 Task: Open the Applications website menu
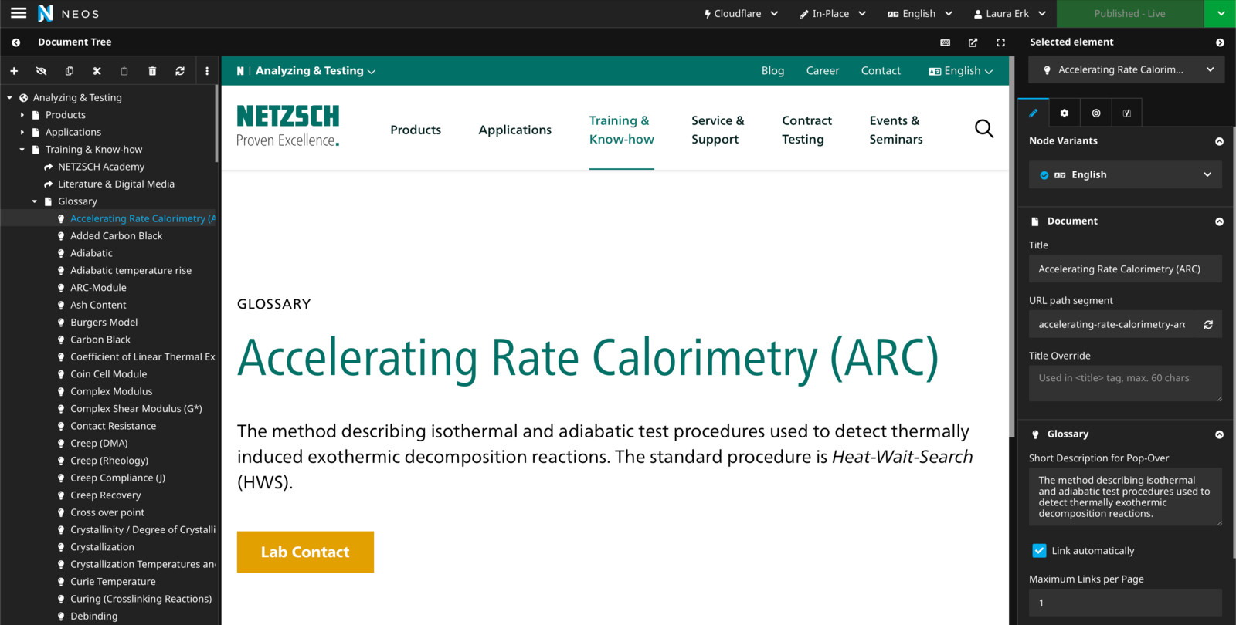tap(515, 130)
